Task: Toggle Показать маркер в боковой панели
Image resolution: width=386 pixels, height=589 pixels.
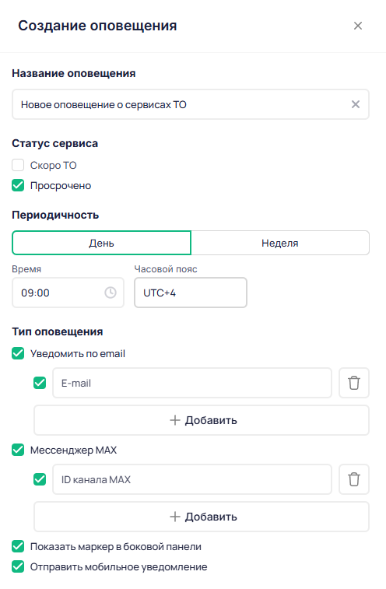Action: pos(18,546)
